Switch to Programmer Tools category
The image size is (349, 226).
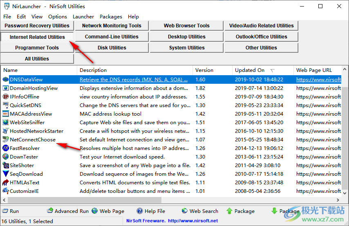[x=37, y=48]
